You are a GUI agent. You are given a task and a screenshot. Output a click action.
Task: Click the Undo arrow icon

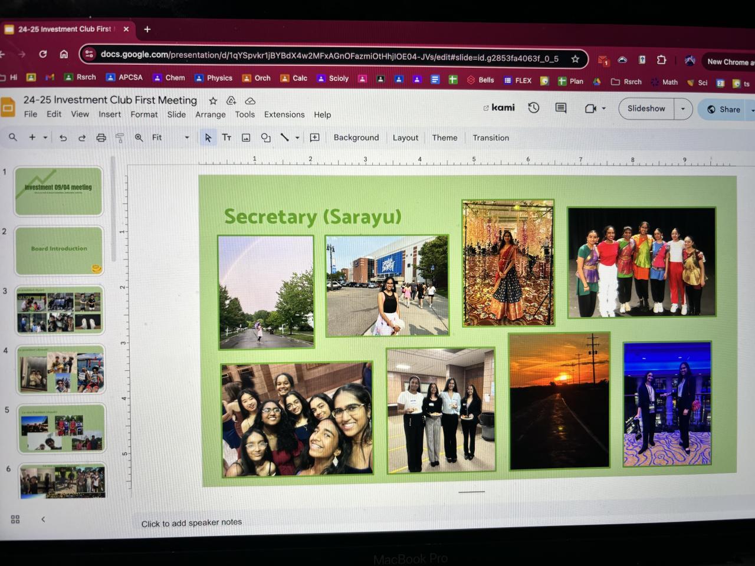[x=63, y=137]
